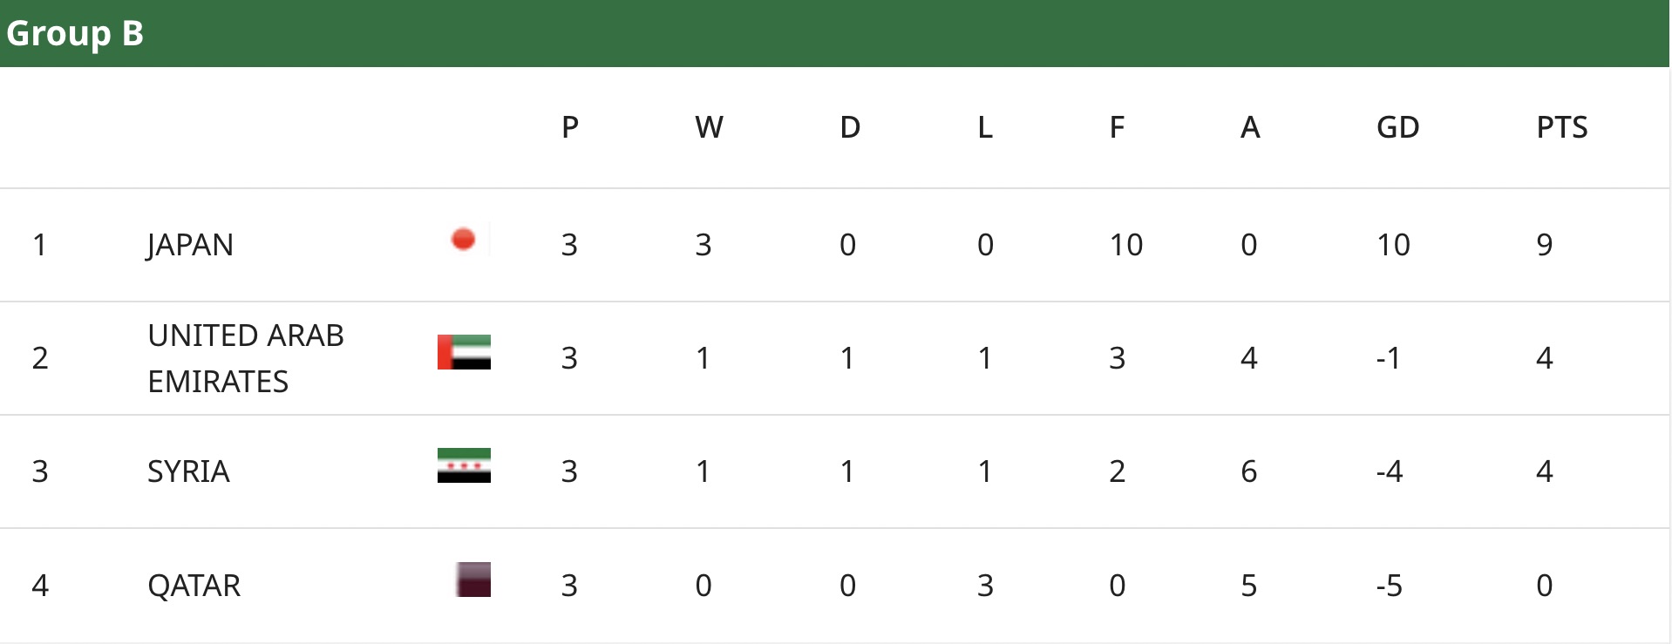Click the Group B header title
This screenshot has width=1672, height=644.
(x=75, y=33)
